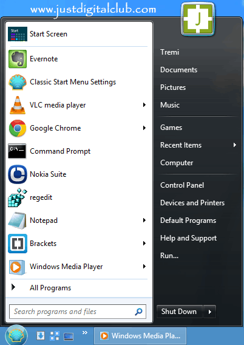This screenshot has height=345, width=244.
Task: Click the regedit cube icon
Action: 17,197
